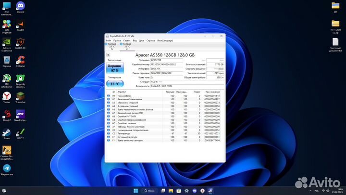Open MSI Afterburner shortcut
Image resolution: width=346 pixels, height=195 pixels.
tap(7, 78)
